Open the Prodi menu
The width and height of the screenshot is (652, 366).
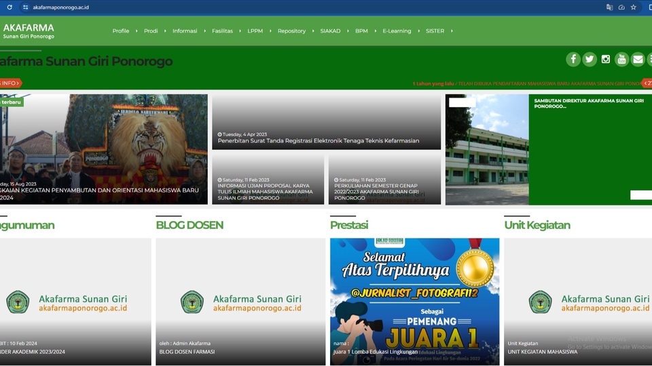click(151, 30)
